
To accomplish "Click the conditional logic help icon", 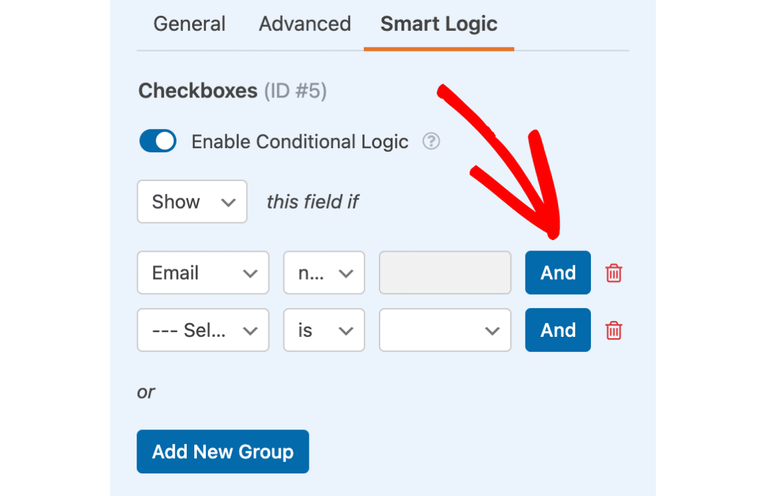I will pos(431,141).
